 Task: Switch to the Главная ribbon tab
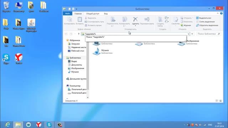[78, 14]
